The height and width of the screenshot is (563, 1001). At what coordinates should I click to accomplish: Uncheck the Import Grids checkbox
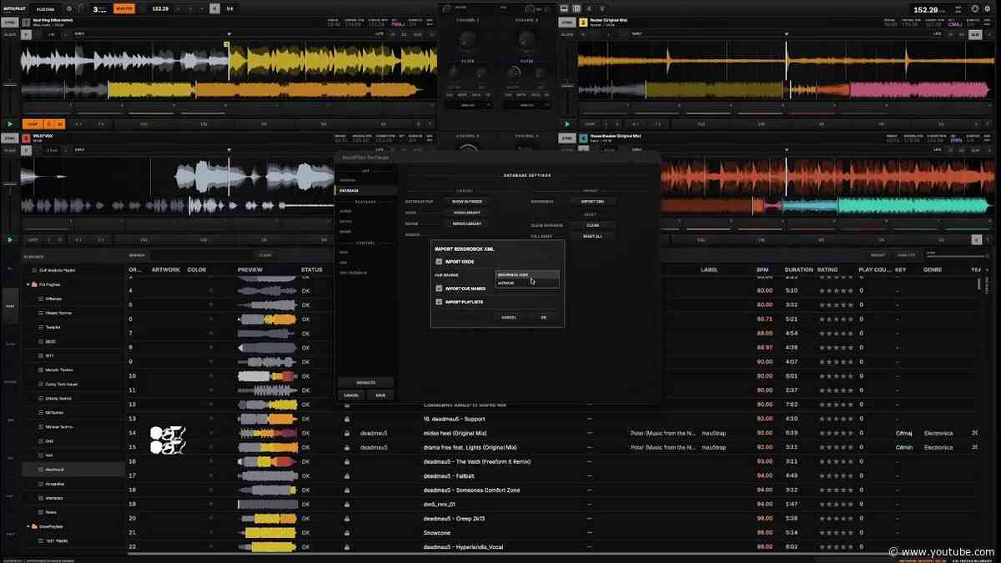440,262
